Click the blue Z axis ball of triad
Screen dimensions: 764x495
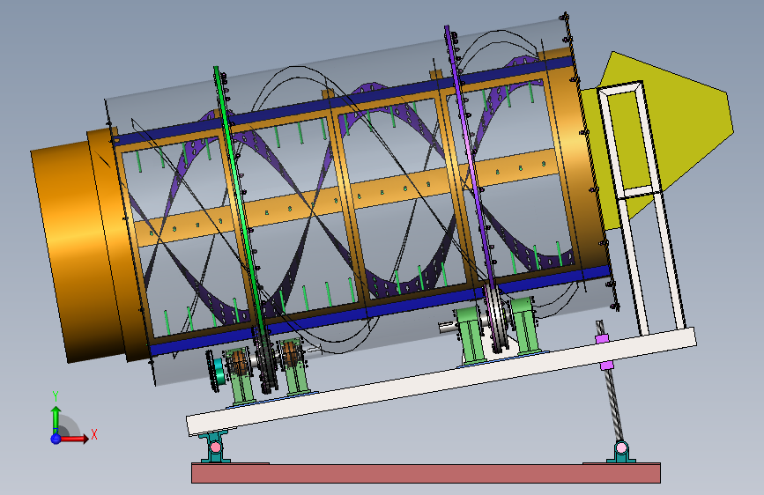[56, 439]
